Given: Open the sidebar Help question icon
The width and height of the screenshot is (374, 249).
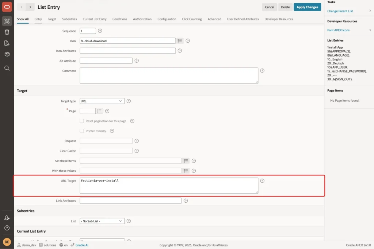Looking at the screenshot, I should 7,228.
